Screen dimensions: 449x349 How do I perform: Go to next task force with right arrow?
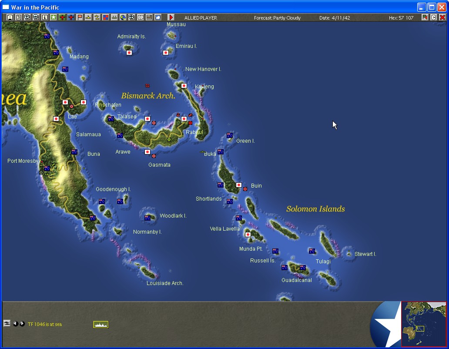pyautogui.click(x=22, y=324)
